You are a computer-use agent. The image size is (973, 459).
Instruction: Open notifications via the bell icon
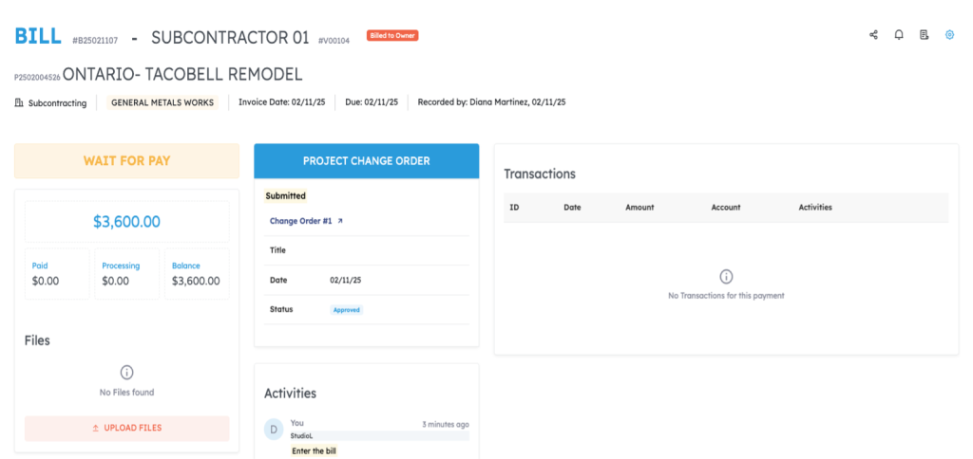[x=899, y=35]
